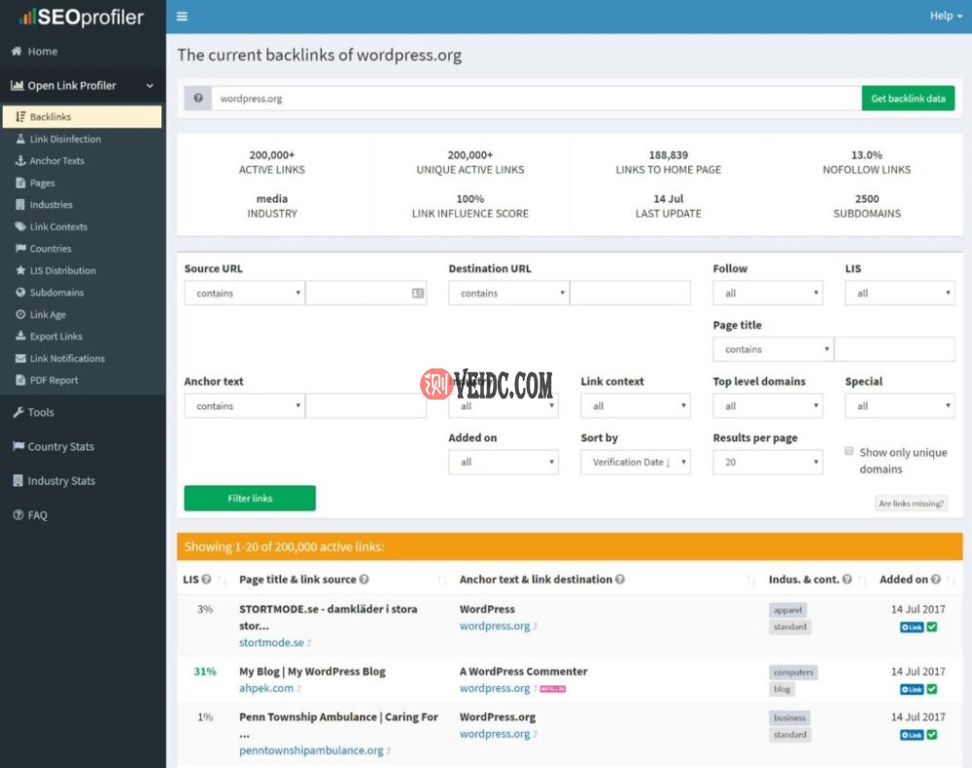Viewport: 972px width, 768px height.
Task: Select Link Disinfection from sidebar
Action: pyautogui.click(x=65, y=139)
